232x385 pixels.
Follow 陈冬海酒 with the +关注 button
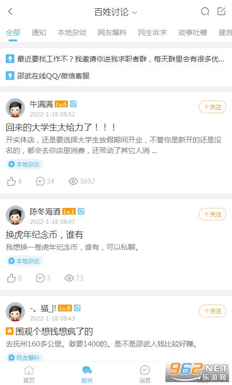(x=212, y=214)
